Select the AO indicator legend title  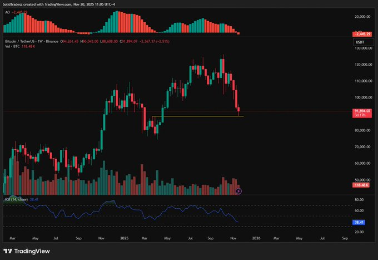(x=7, y=12)
